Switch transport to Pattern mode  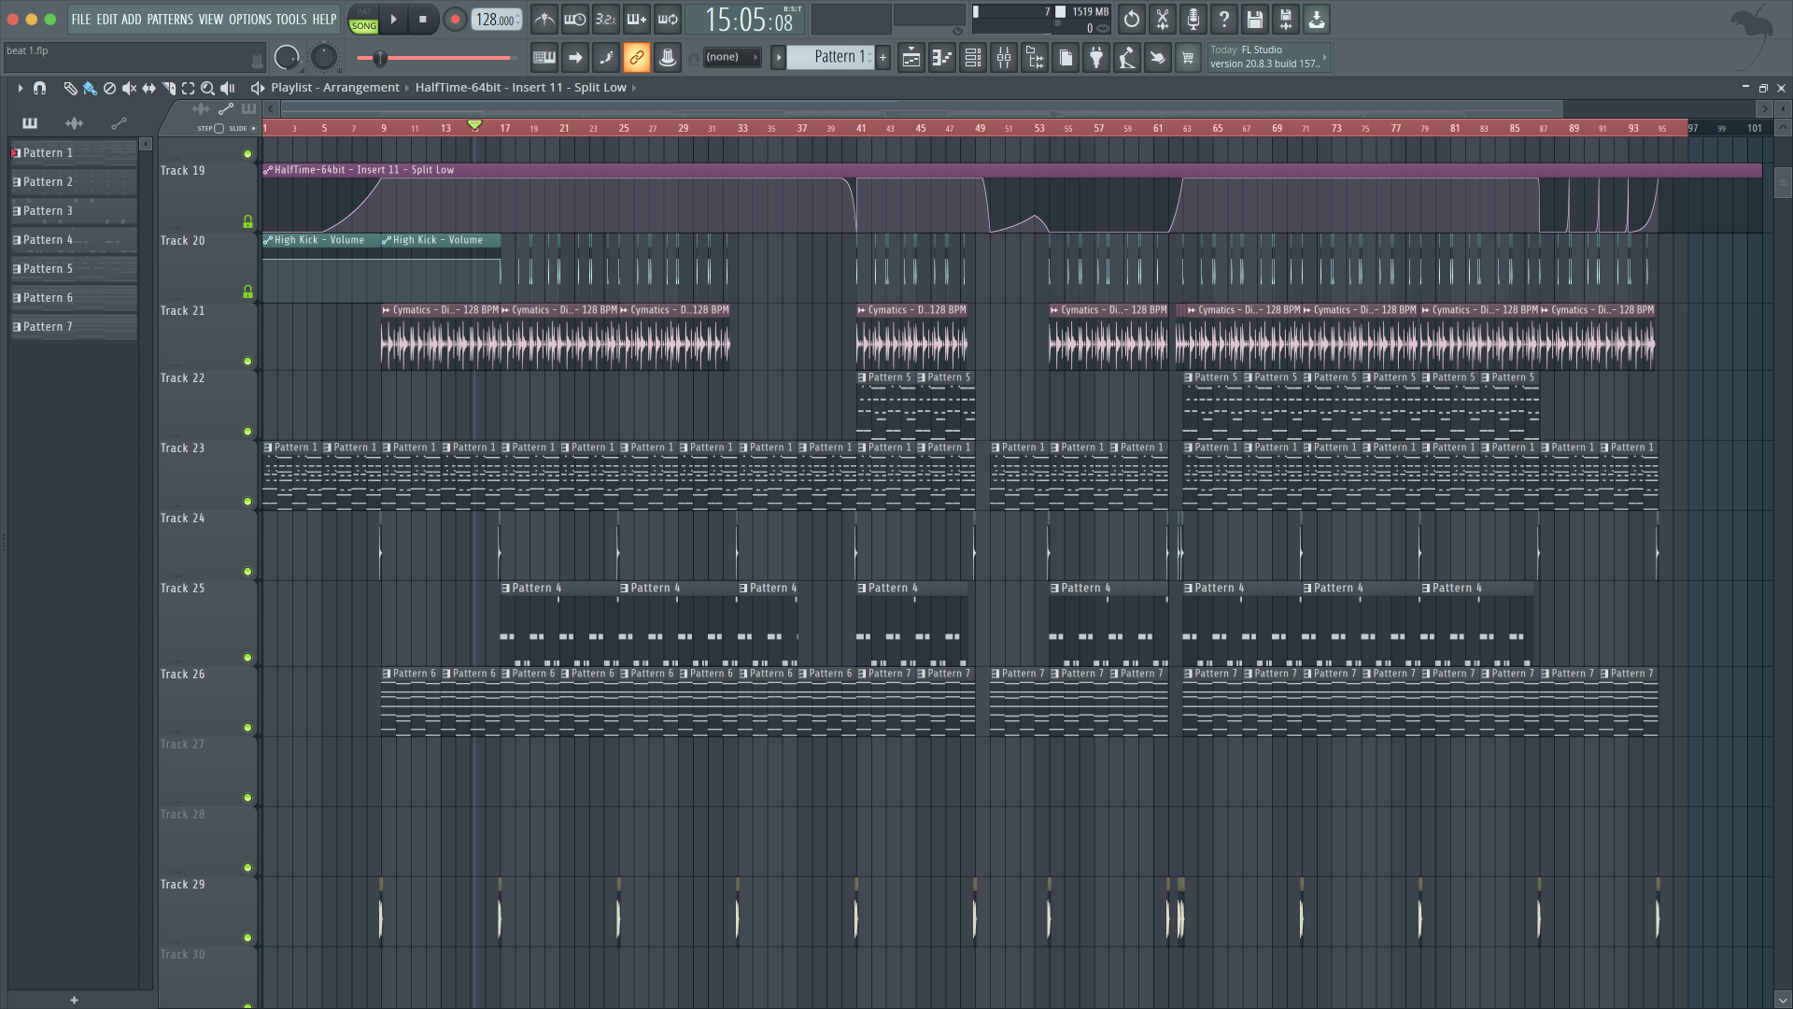[364, 12]
